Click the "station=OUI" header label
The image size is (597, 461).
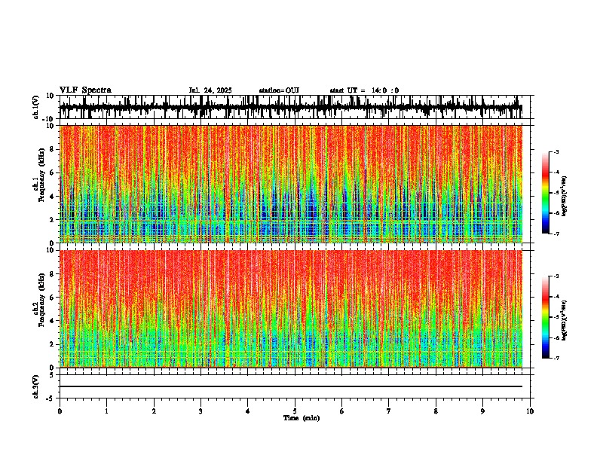pyautogui.click(x=279, y=90)
